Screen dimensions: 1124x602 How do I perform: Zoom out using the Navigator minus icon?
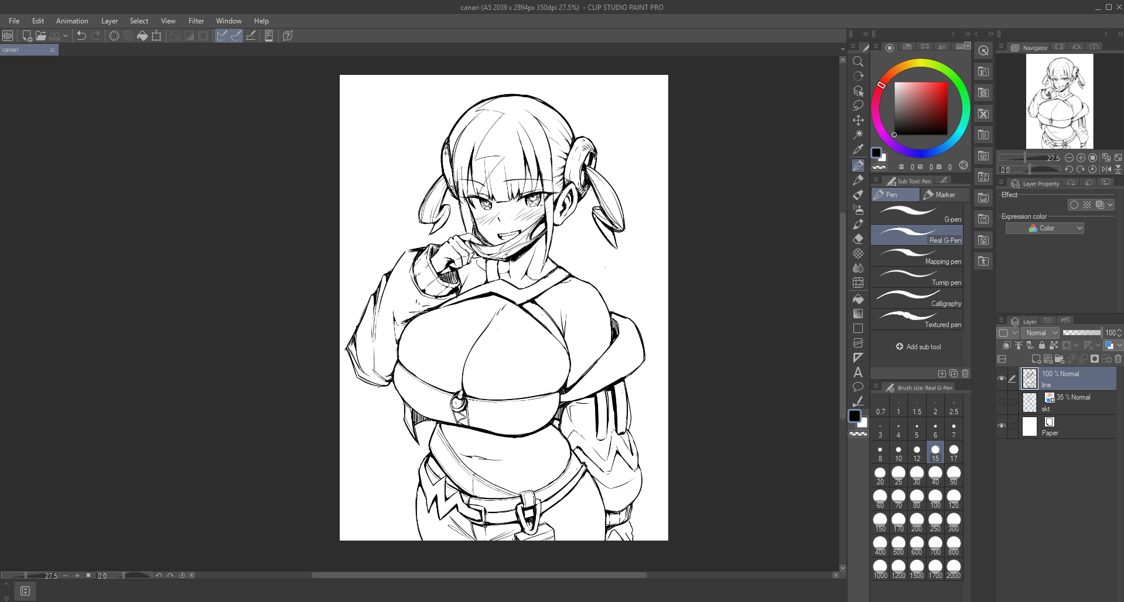point(1069,158)
